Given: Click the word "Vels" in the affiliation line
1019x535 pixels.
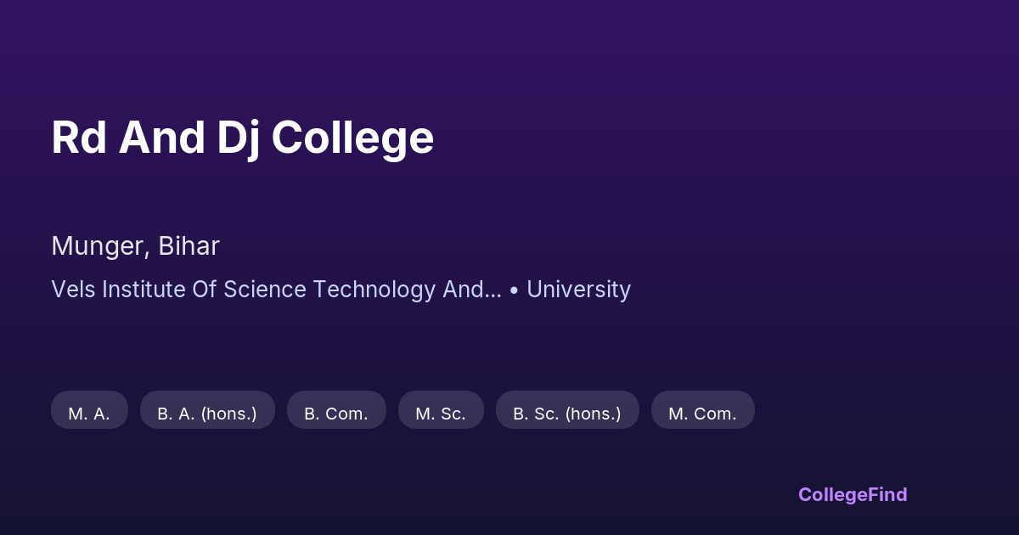Looking at the screenshot, I should point(74,290).
